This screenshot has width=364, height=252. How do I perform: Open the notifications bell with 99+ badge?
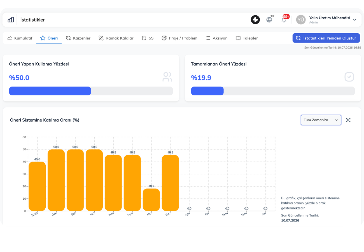pyautogui.click(x=284, y=20)
